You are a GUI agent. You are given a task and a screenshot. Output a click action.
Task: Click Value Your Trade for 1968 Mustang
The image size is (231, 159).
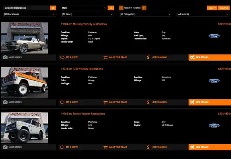click(115, 57)
